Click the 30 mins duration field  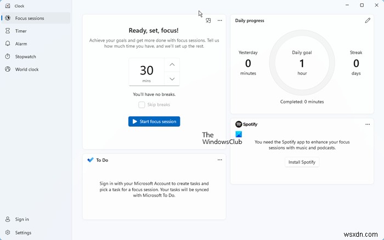[x=146, y=72]
